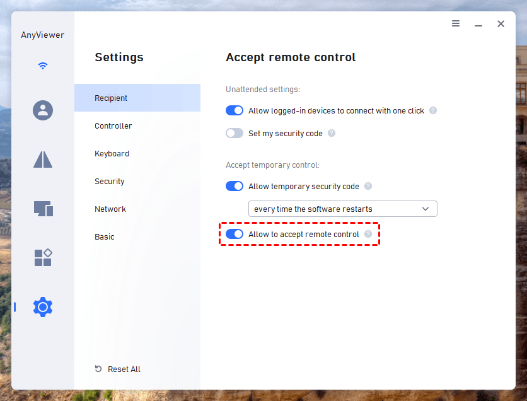The height and width of the screenshot is (401, 527).
Task: Open the connection (Wi-Fi) sidebar icon
Action: pos(43,66)
